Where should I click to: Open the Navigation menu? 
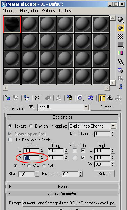[29, 11]
